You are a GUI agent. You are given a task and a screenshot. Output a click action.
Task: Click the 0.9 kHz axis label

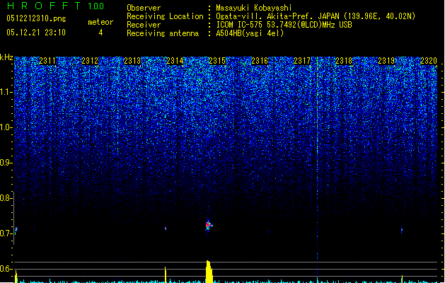click(x=6, y=163)
